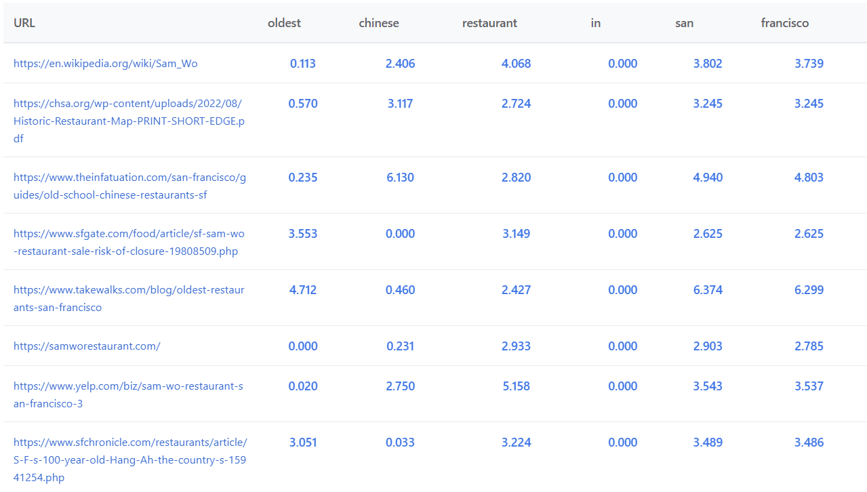Select value 4.803 in theinfatuation row
The image size is (867, 492).
pyautogui.click(x=809, y=178)
